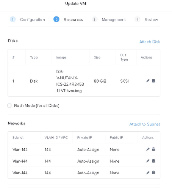Viewport: 172px width, 189px height.
Task: Click Attach to Subnet link
Action: [x=145, y=124]
